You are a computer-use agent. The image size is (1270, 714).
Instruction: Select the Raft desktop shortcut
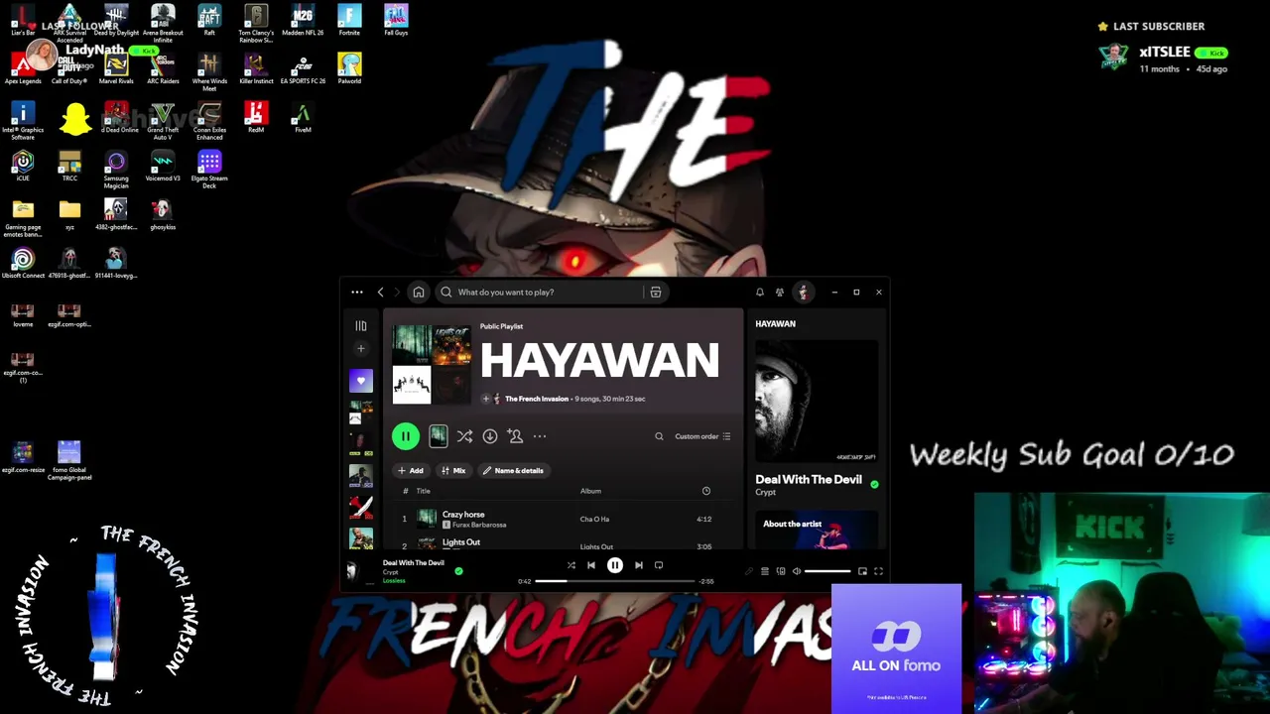pyautogui.click(x=209, y=21)
